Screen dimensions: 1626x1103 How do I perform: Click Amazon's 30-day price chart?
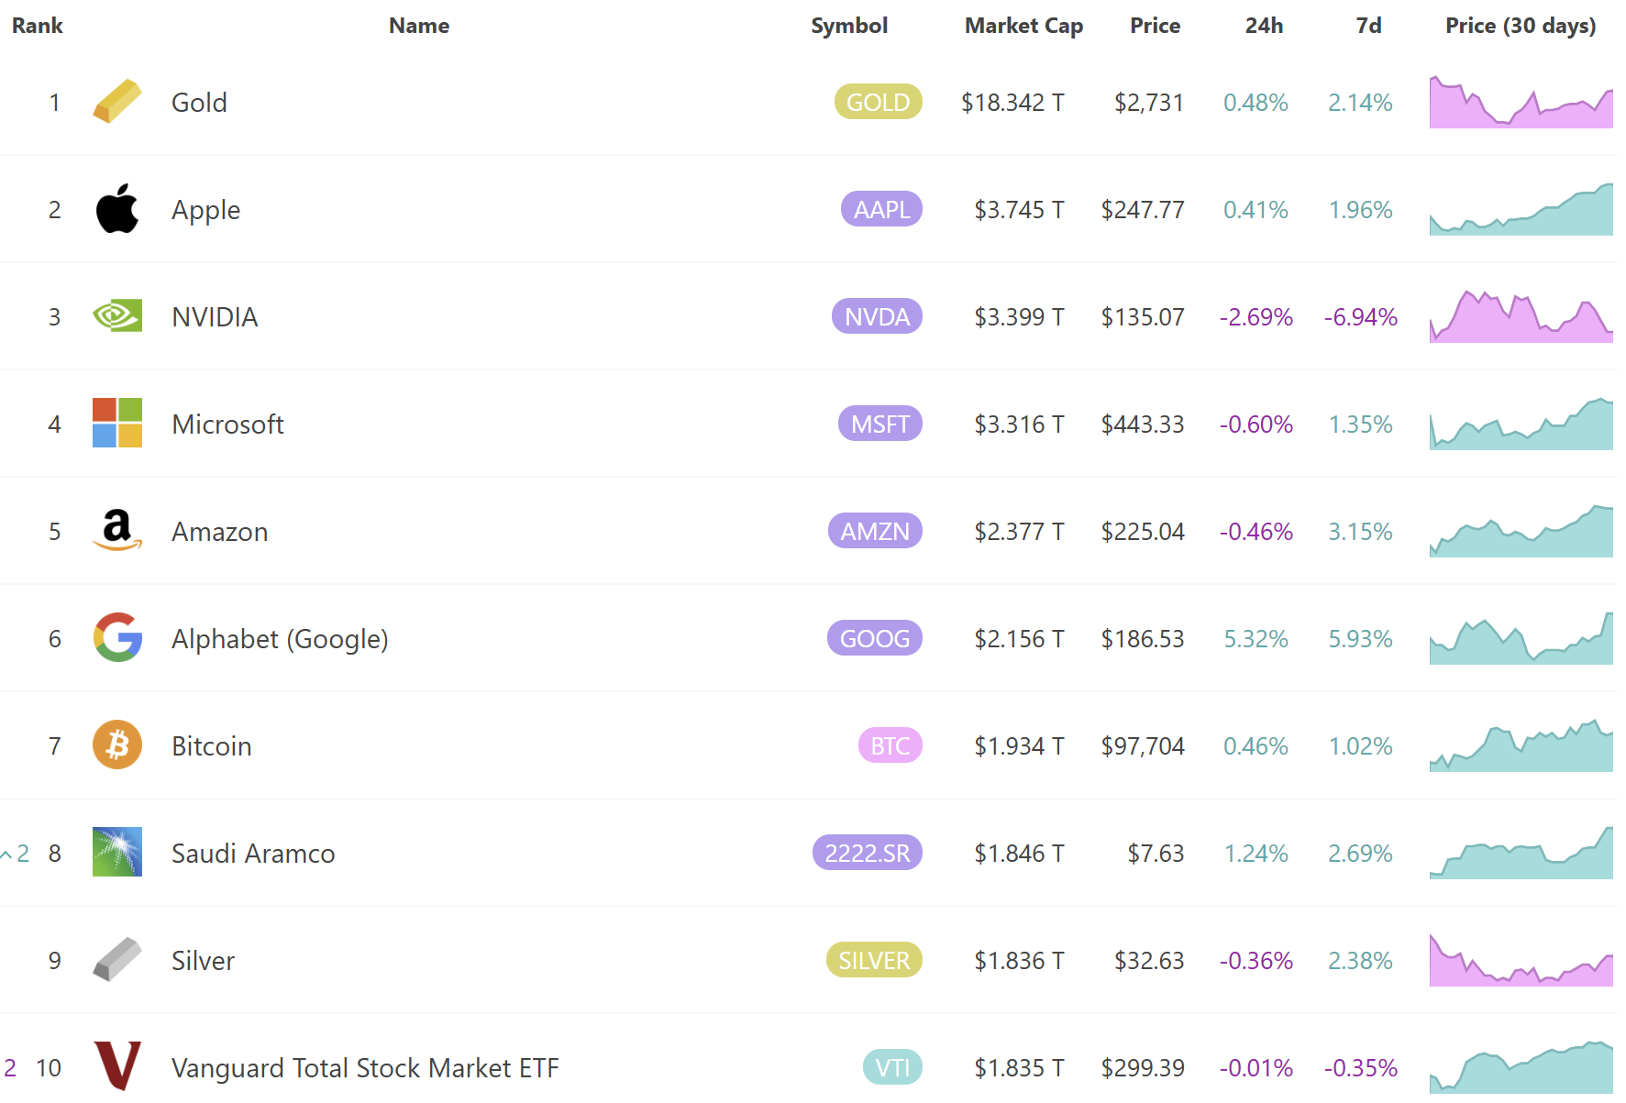coord(1521,531)
